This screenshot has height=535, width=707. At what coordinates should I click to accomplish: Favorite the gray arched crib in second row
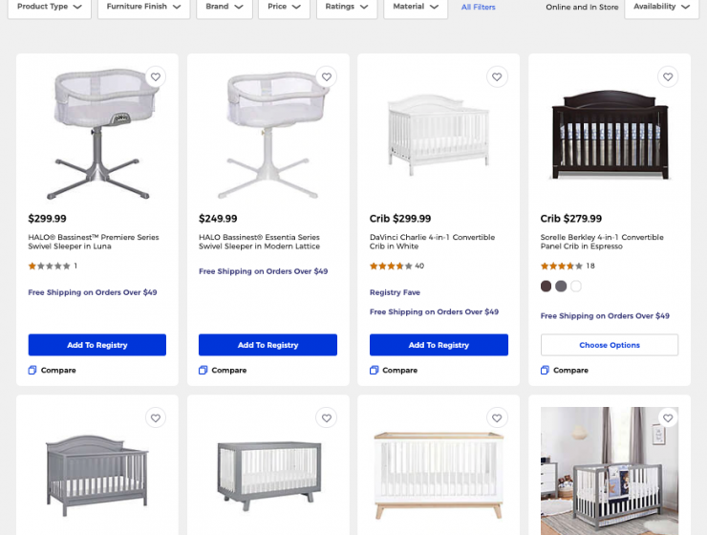pyautogui.click(x=156, y=418)
